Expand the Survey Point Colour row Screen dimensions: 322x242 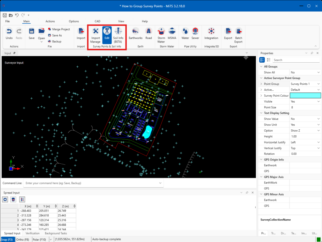tap(261, 96)
